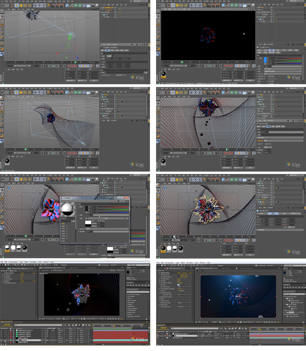
Task: Select Scale tool in the black render-view C4D window
Action: 177,5
